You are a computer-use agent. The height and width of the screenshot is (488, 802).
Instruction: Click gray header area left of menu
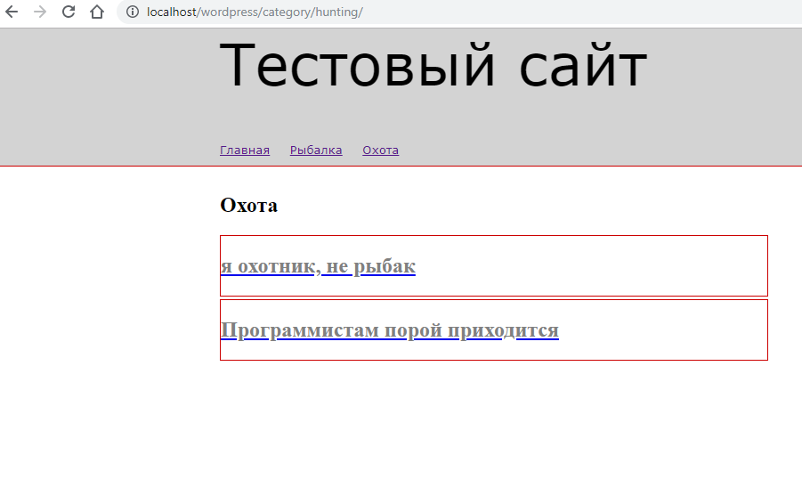tap(107, 98)
